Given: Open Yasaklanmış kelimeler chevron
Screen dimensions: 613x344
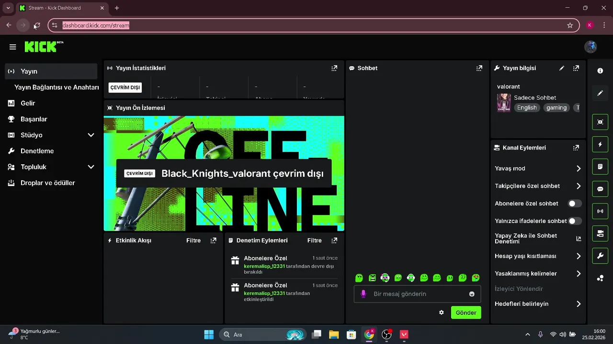Looking at the screenshot, I should [x=579, y=274].
